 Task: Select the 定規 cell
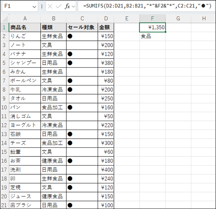point(25,187)
